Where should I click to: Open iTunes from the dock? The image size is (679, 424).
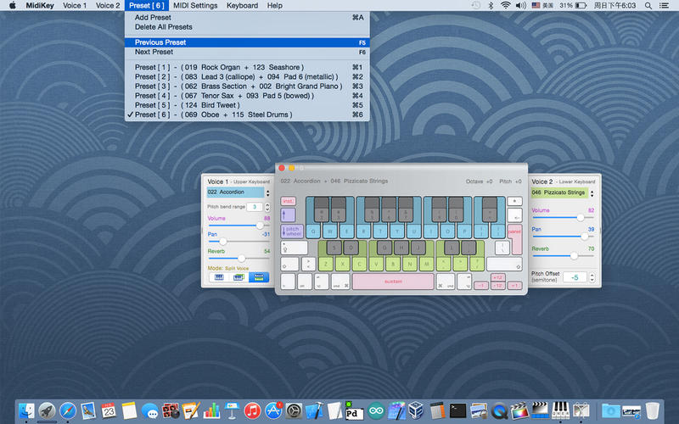251,410
